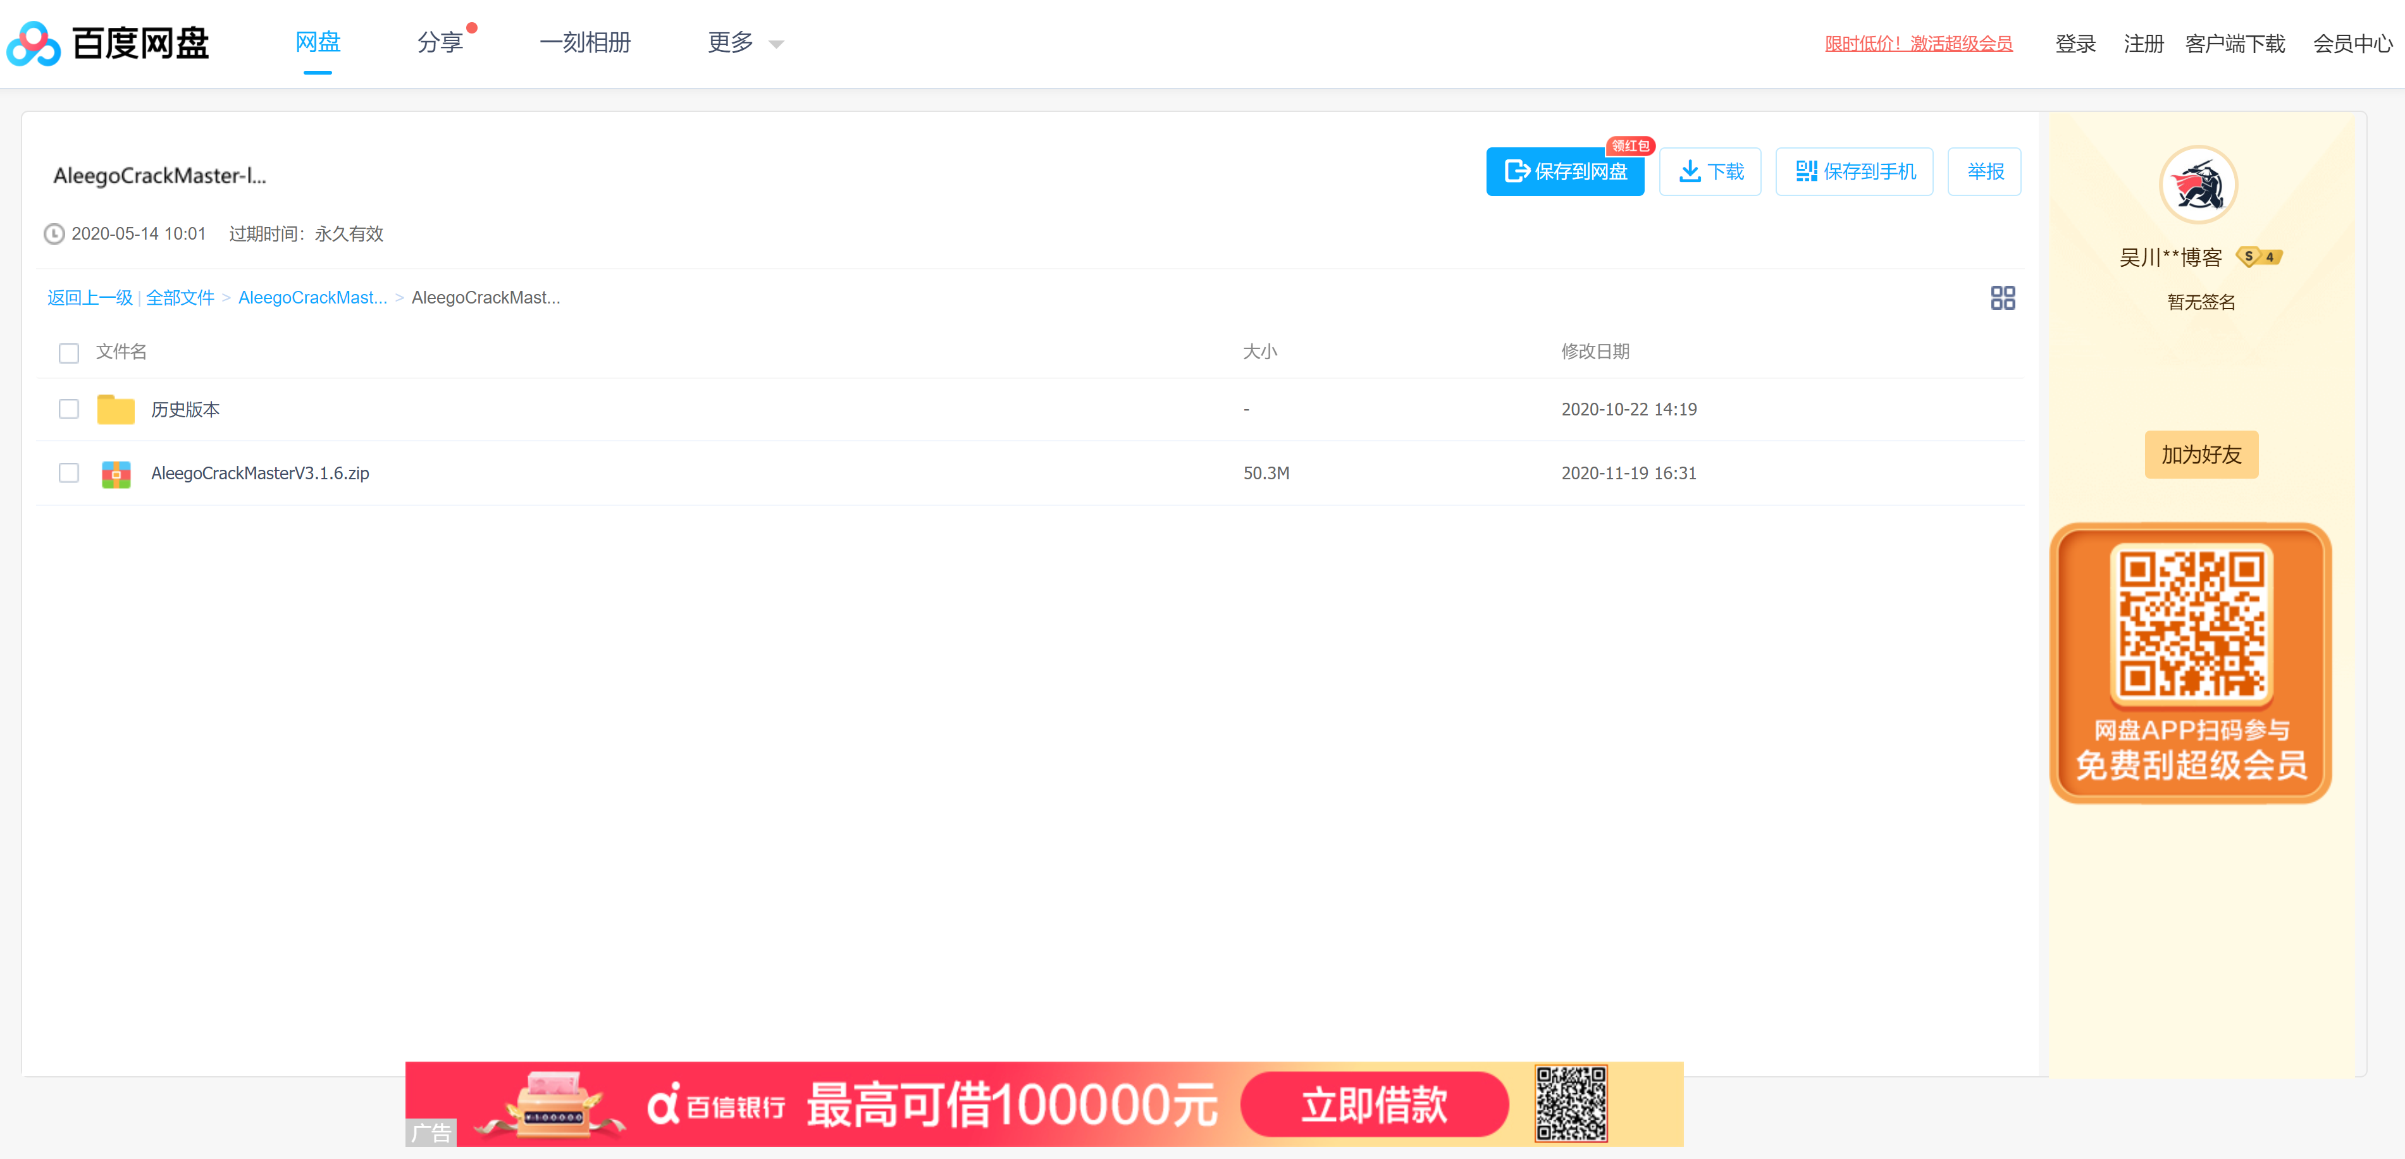Click the AleegoCrackMast... parent breadcrumb link

click(x=312, y=298)
